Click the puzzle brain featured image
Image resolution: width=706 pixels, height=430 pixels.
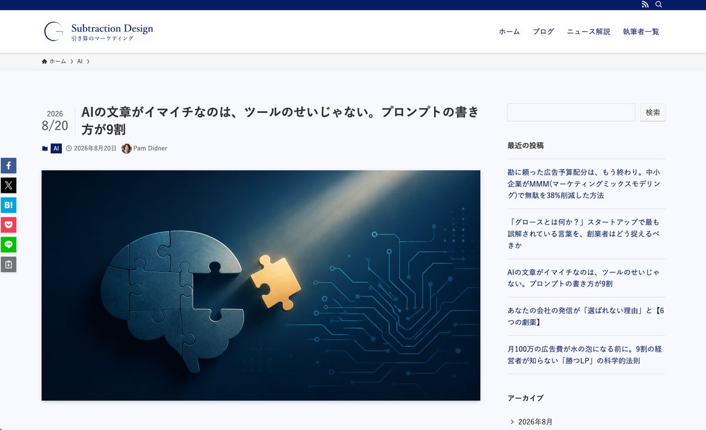coord(261,285)
